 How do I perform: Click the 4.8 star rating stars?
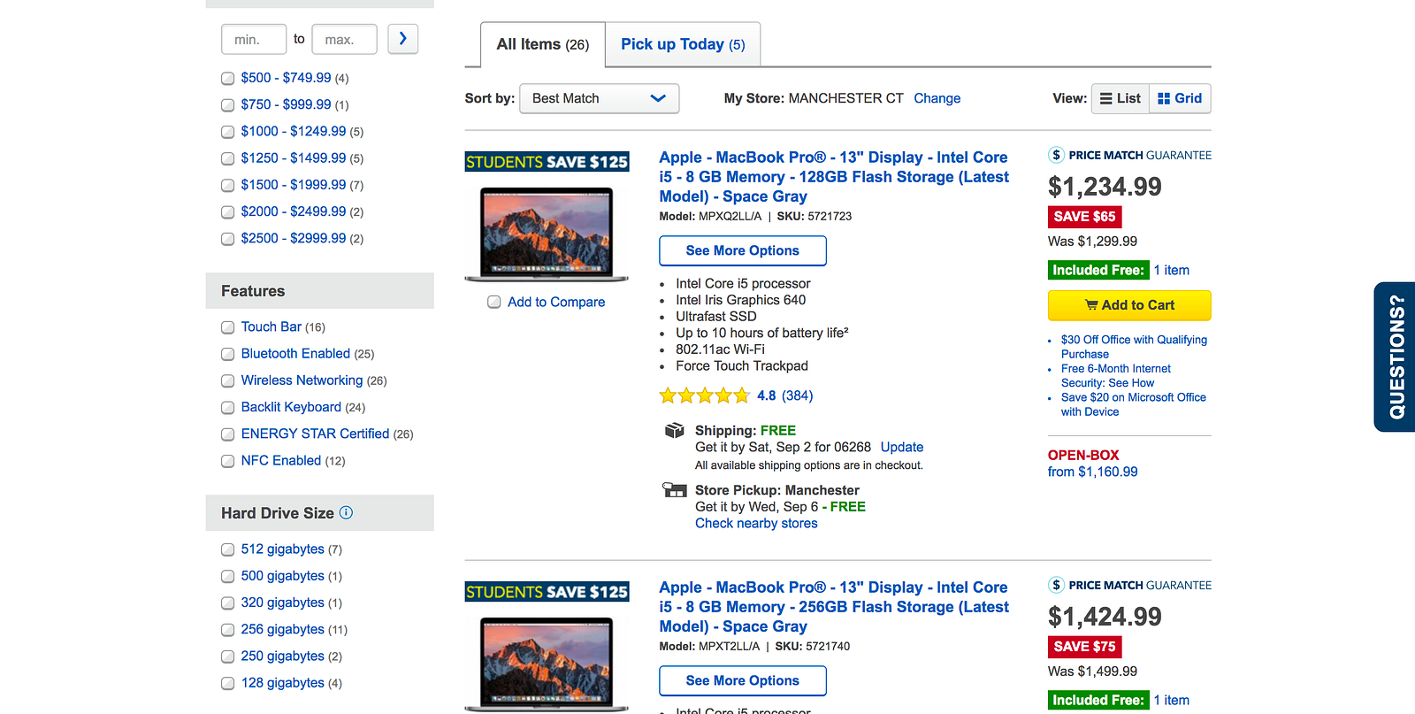coord(704,395)
